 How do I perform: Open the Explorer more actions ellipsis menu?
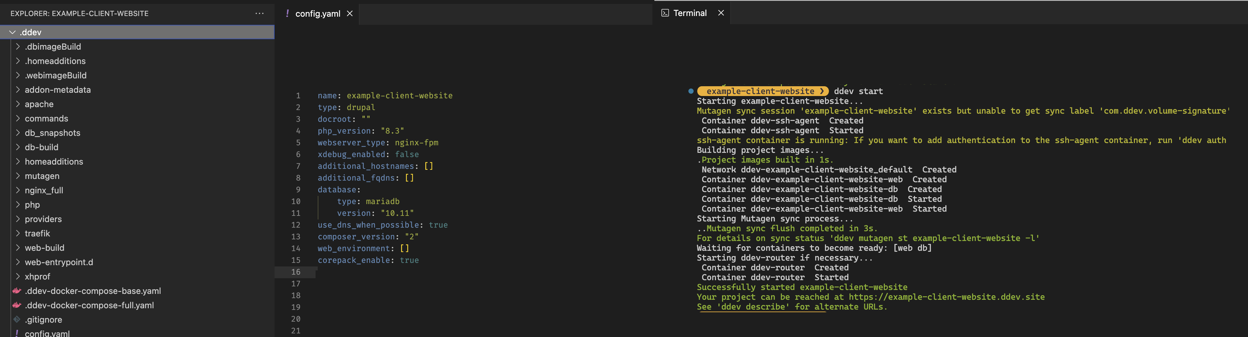pyautogui.click(x=260, y=14)
